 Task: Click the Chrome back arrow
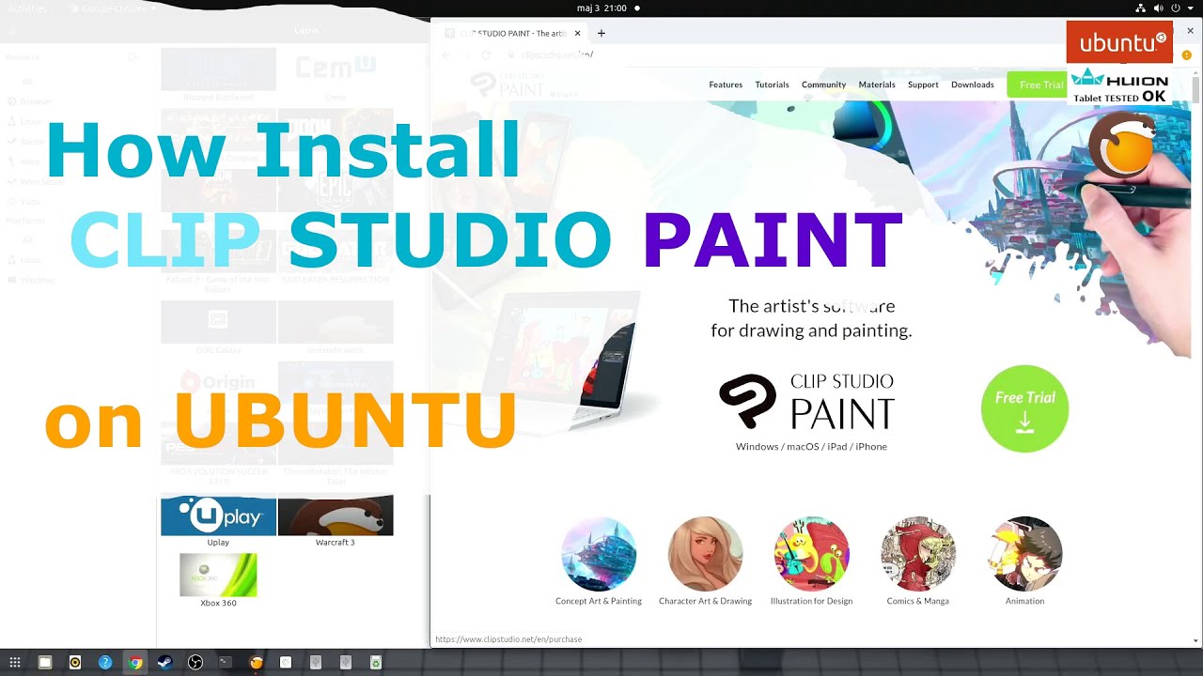click(446, 55)
